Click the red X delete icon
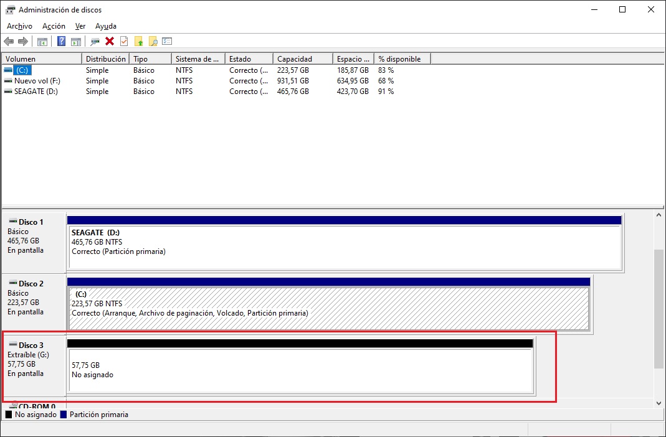The height and width of the screenshot is (437, 666). tap(110, 42)
